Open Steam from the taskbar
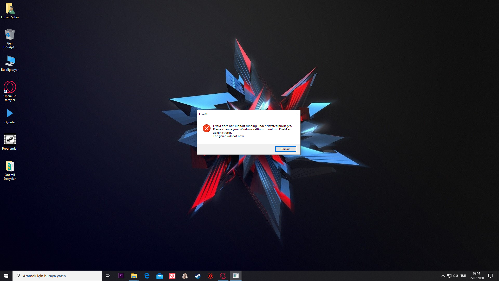The width and height of the screenshot is (499, 281). 198,276
